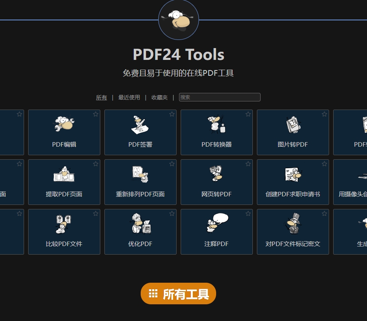Star the 优化PDF tool as favorite
The image size is (367, 321).
tap(172, 213)
